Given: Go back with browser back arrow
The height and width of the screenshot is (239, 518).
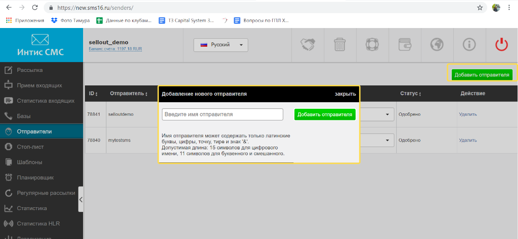Looking at the screenshot, I should point(9,7).
